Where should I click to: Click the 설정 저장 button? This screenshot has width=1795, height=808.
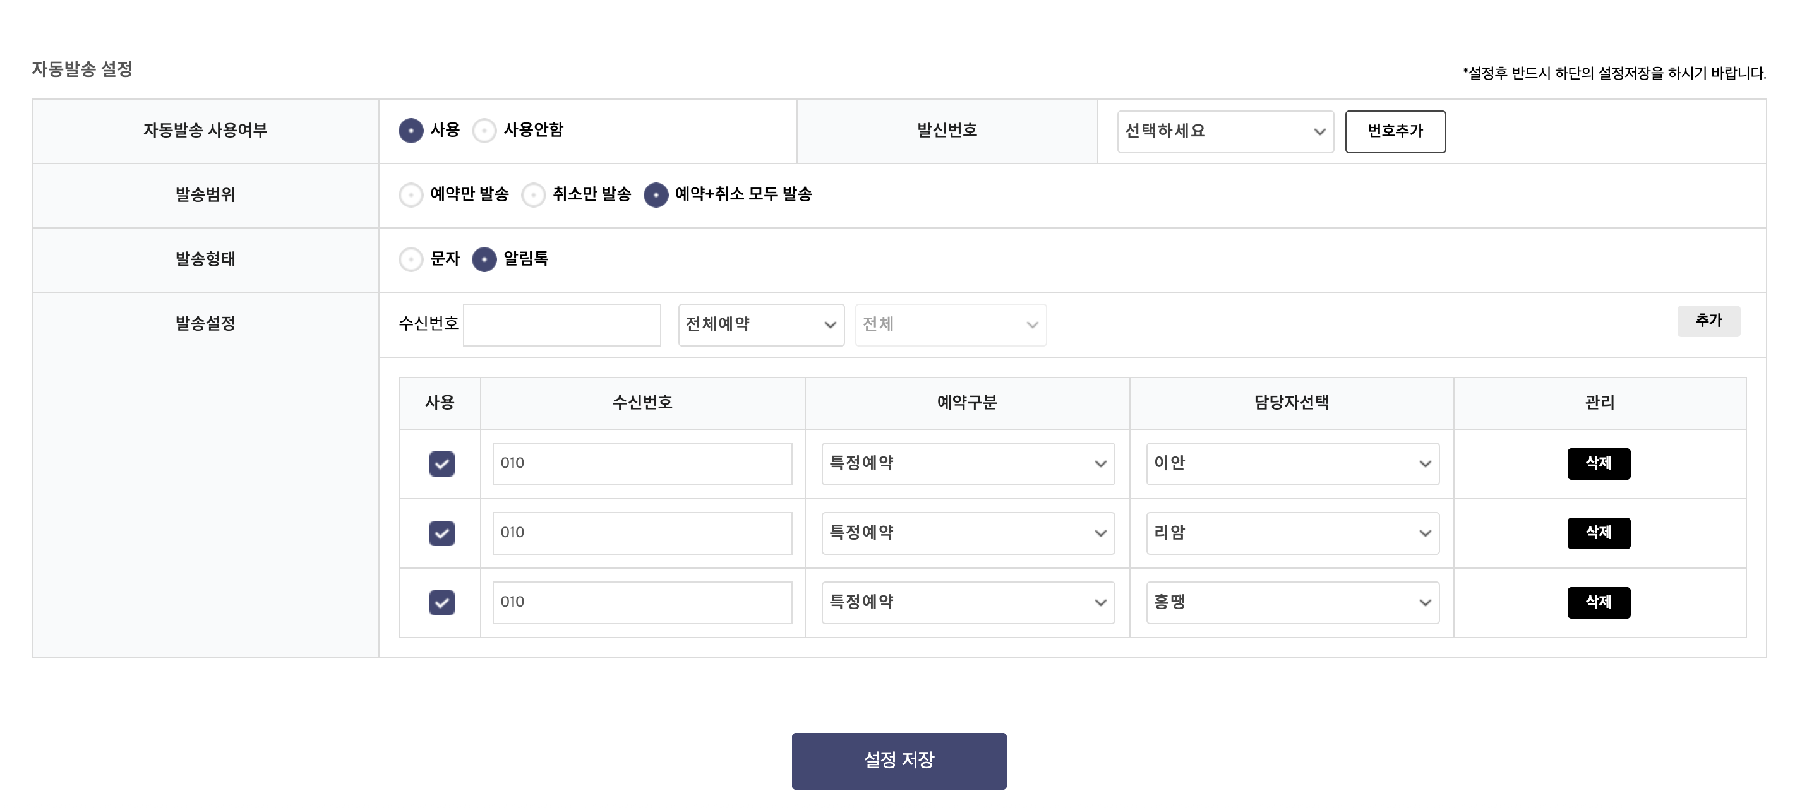coord(899,761)
